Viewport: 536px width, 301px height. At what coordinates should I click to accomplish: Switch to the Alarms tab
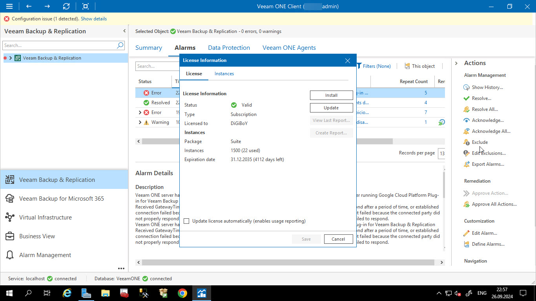185,48
